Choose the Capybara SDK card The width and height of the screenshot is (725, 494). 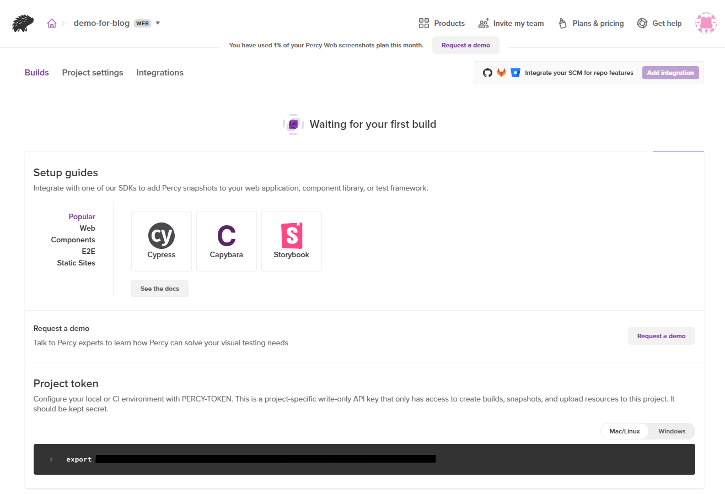point(227,241)
